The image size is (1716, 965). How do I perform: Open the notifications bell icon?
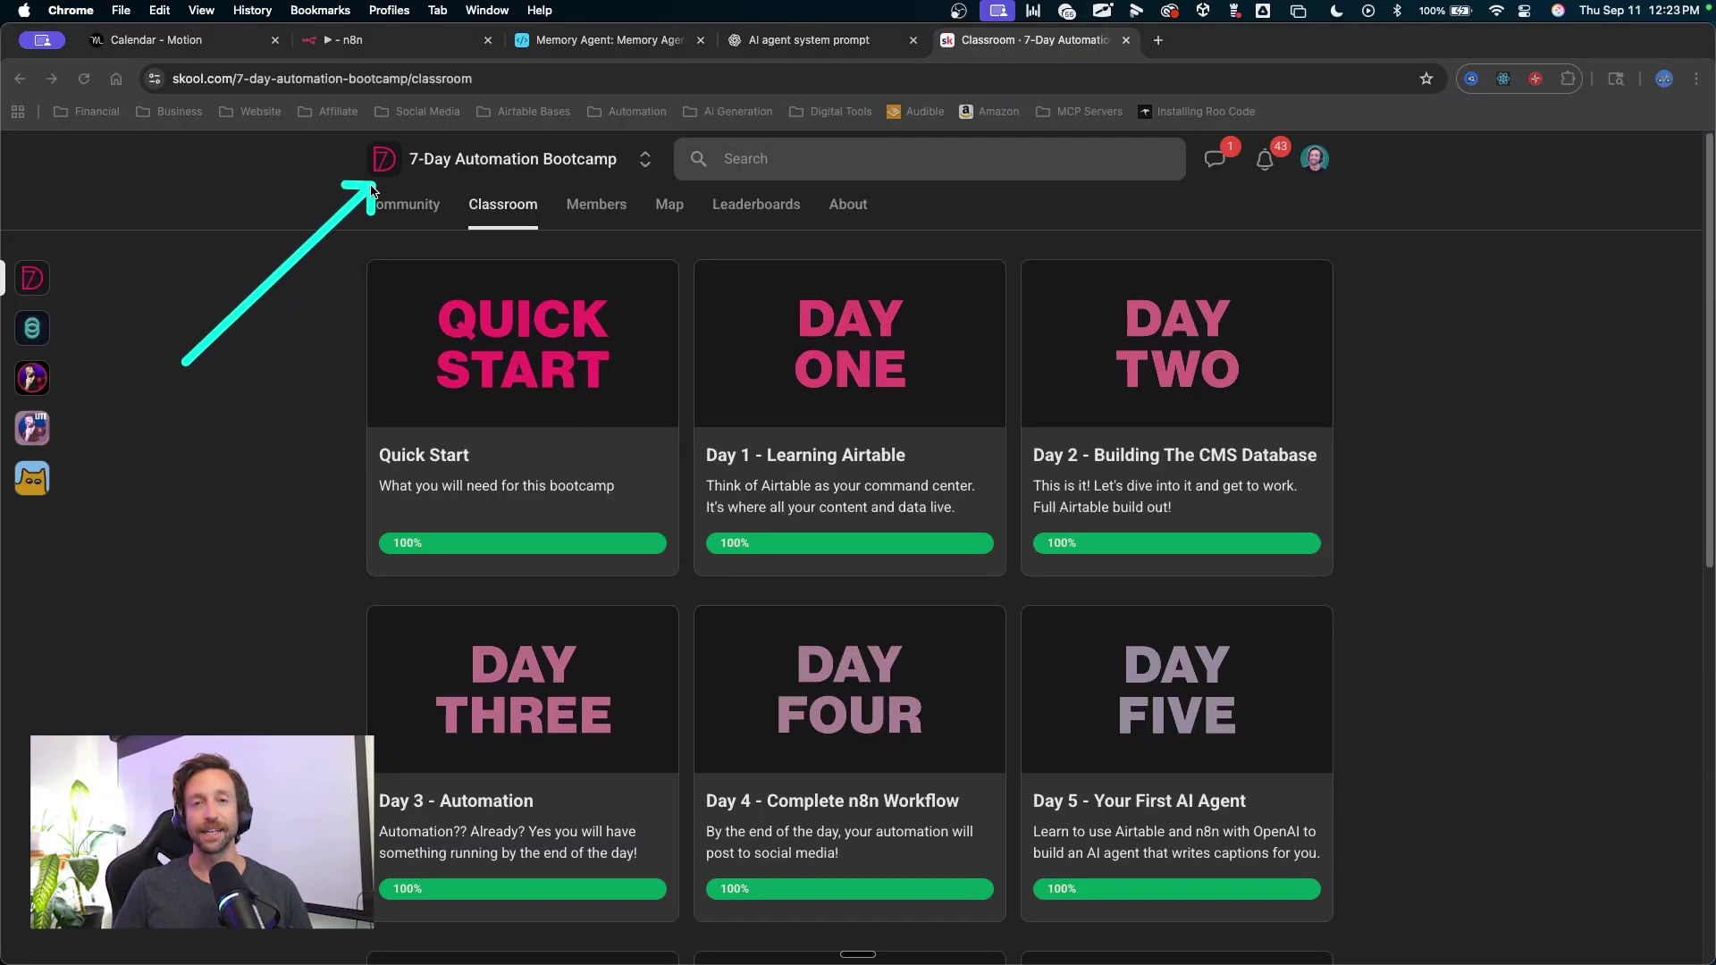(1264, 160)
